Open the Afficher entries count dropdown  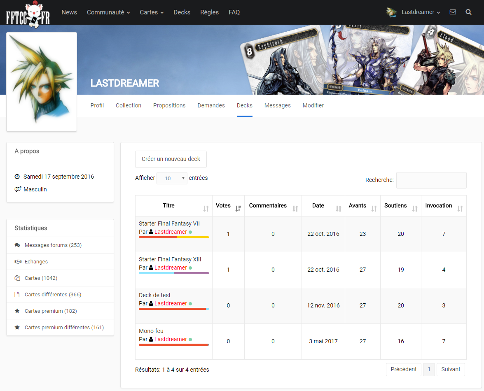[172, 178]
